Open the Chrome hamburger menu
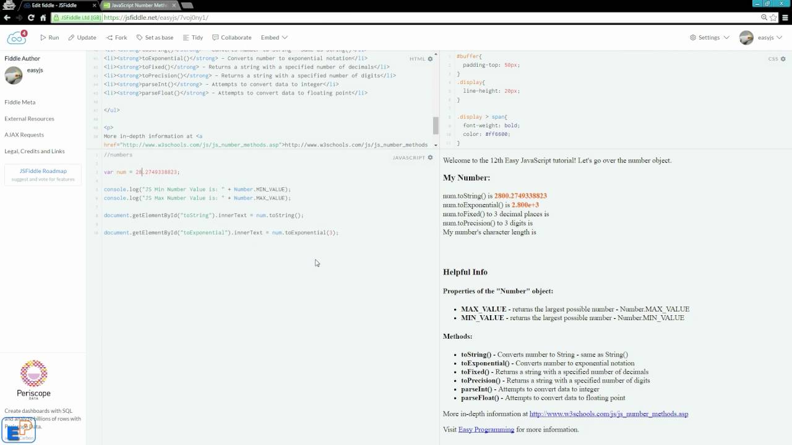Viewport: 792px width, 445px height. pyautogui.click(x=785, y=17)
